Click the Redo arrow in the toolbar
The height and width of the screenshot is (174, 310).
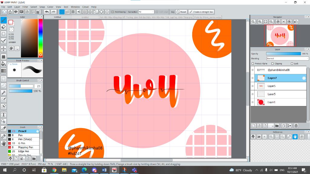pos(53,12)
